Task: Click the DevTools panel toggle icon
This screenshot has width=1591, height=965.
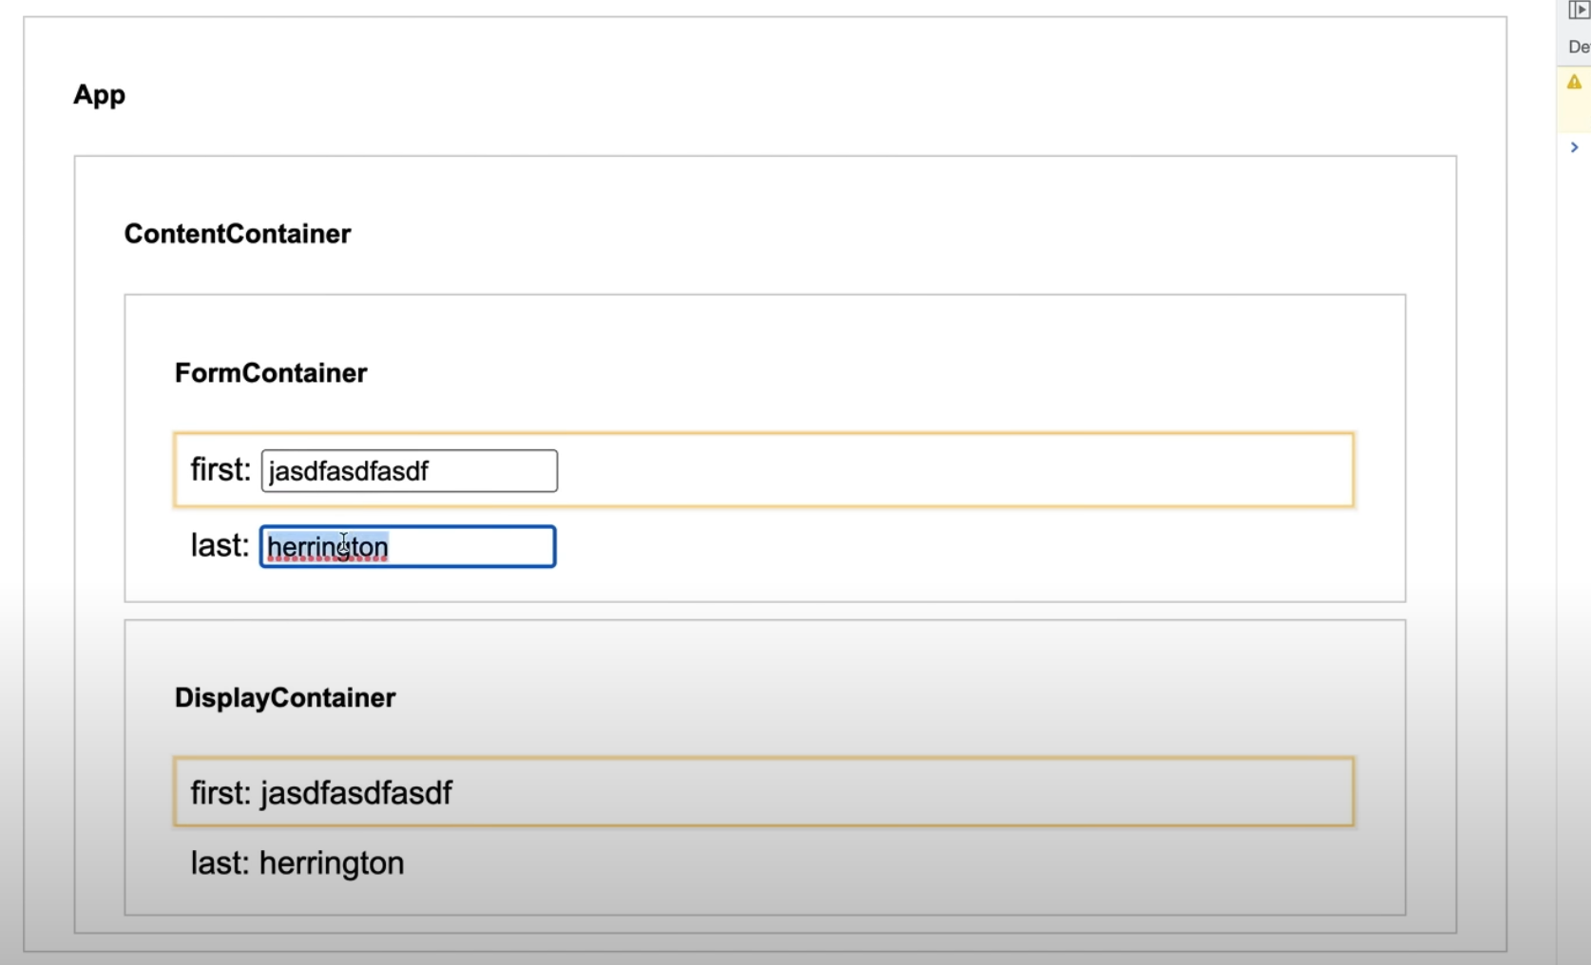Action: 1580,10
